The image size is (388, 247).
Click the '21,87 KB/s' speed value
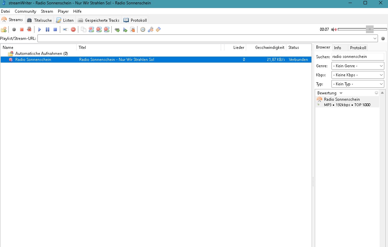pos(276,60)
